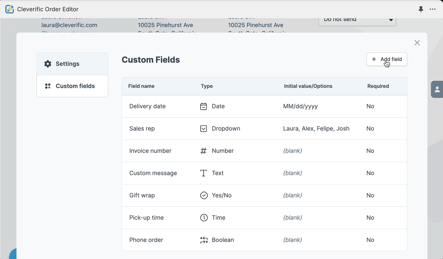Click Required 'No' in Sales rep row
The image size is (443, 259).
tap(370, 129)
